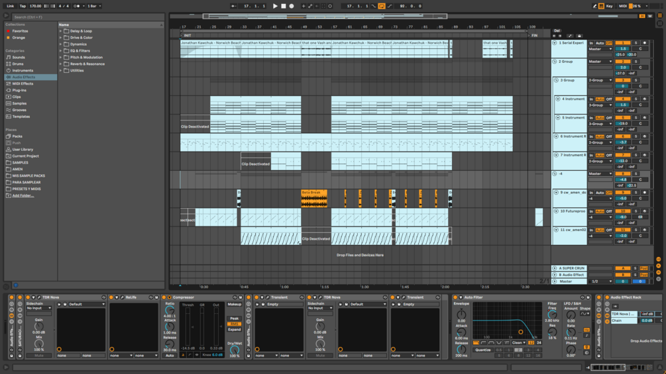Start playback with the Play button
666x374 pixels.
[275, 6]
